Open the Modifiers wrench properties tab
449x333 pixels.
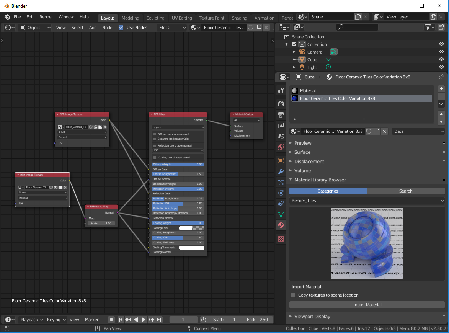click(x=281, y=171)
